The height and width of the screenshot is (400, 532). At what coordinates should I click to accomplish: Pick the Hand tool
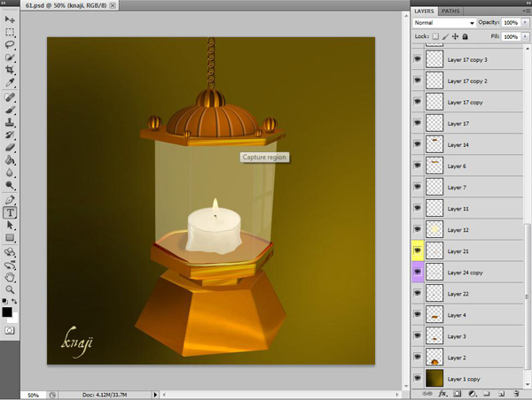[x=10, y=276]
